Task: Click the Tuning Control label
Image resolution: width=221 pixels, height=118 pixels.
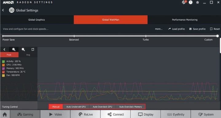Action: tap(10, 107)
